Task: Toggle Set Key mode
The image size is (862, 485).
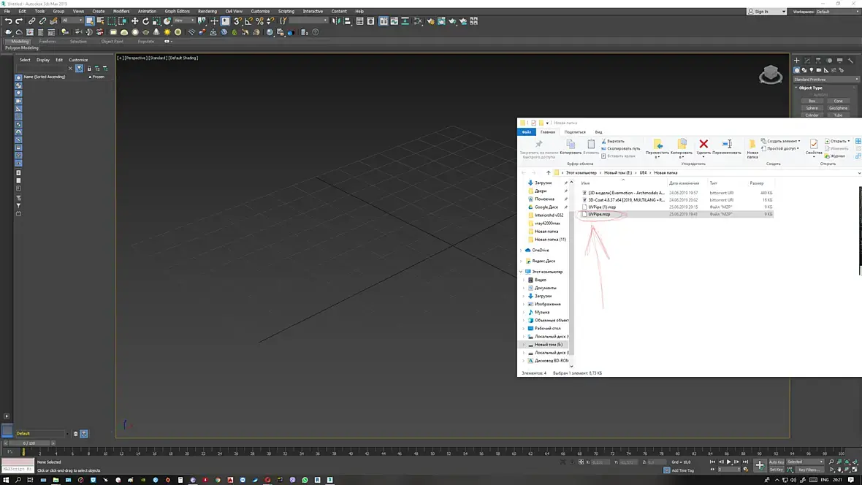Action: click(x=776, y=470)
